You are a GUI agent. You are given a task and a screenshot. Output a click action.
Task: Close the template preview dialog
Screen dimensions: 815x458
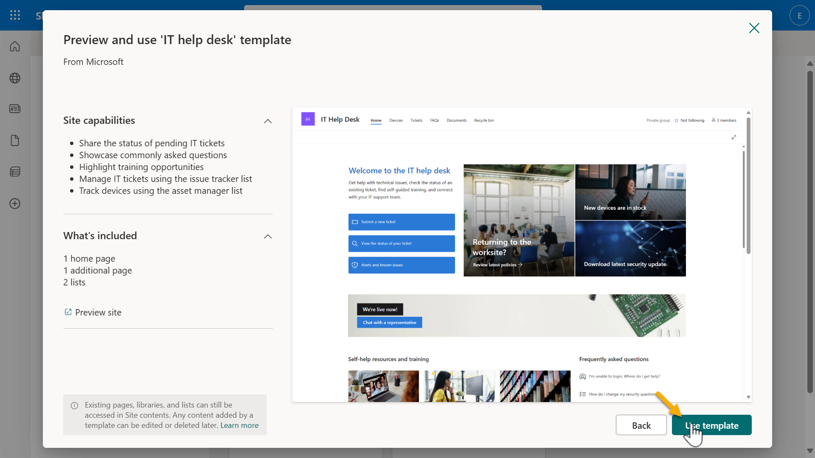tap(754, 28)
